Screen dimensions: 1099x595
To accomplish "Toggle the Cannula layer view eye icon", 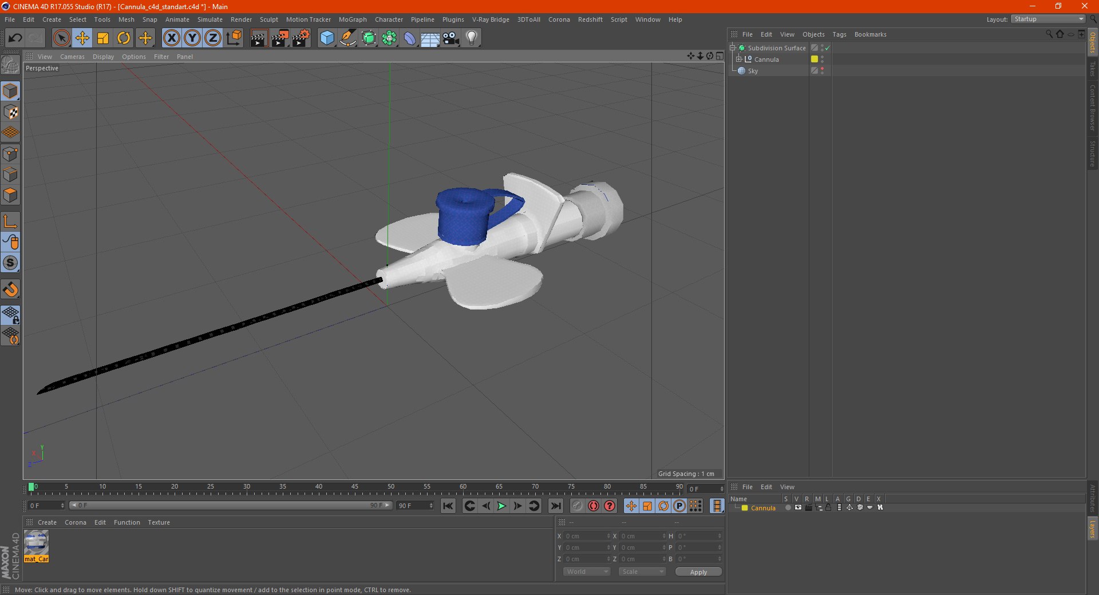I will pyautogui.click(x=798, y=507).
